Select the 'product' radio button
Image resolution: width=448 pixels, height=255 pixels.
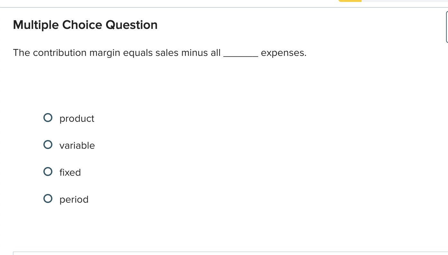click(x=48, y=118)
